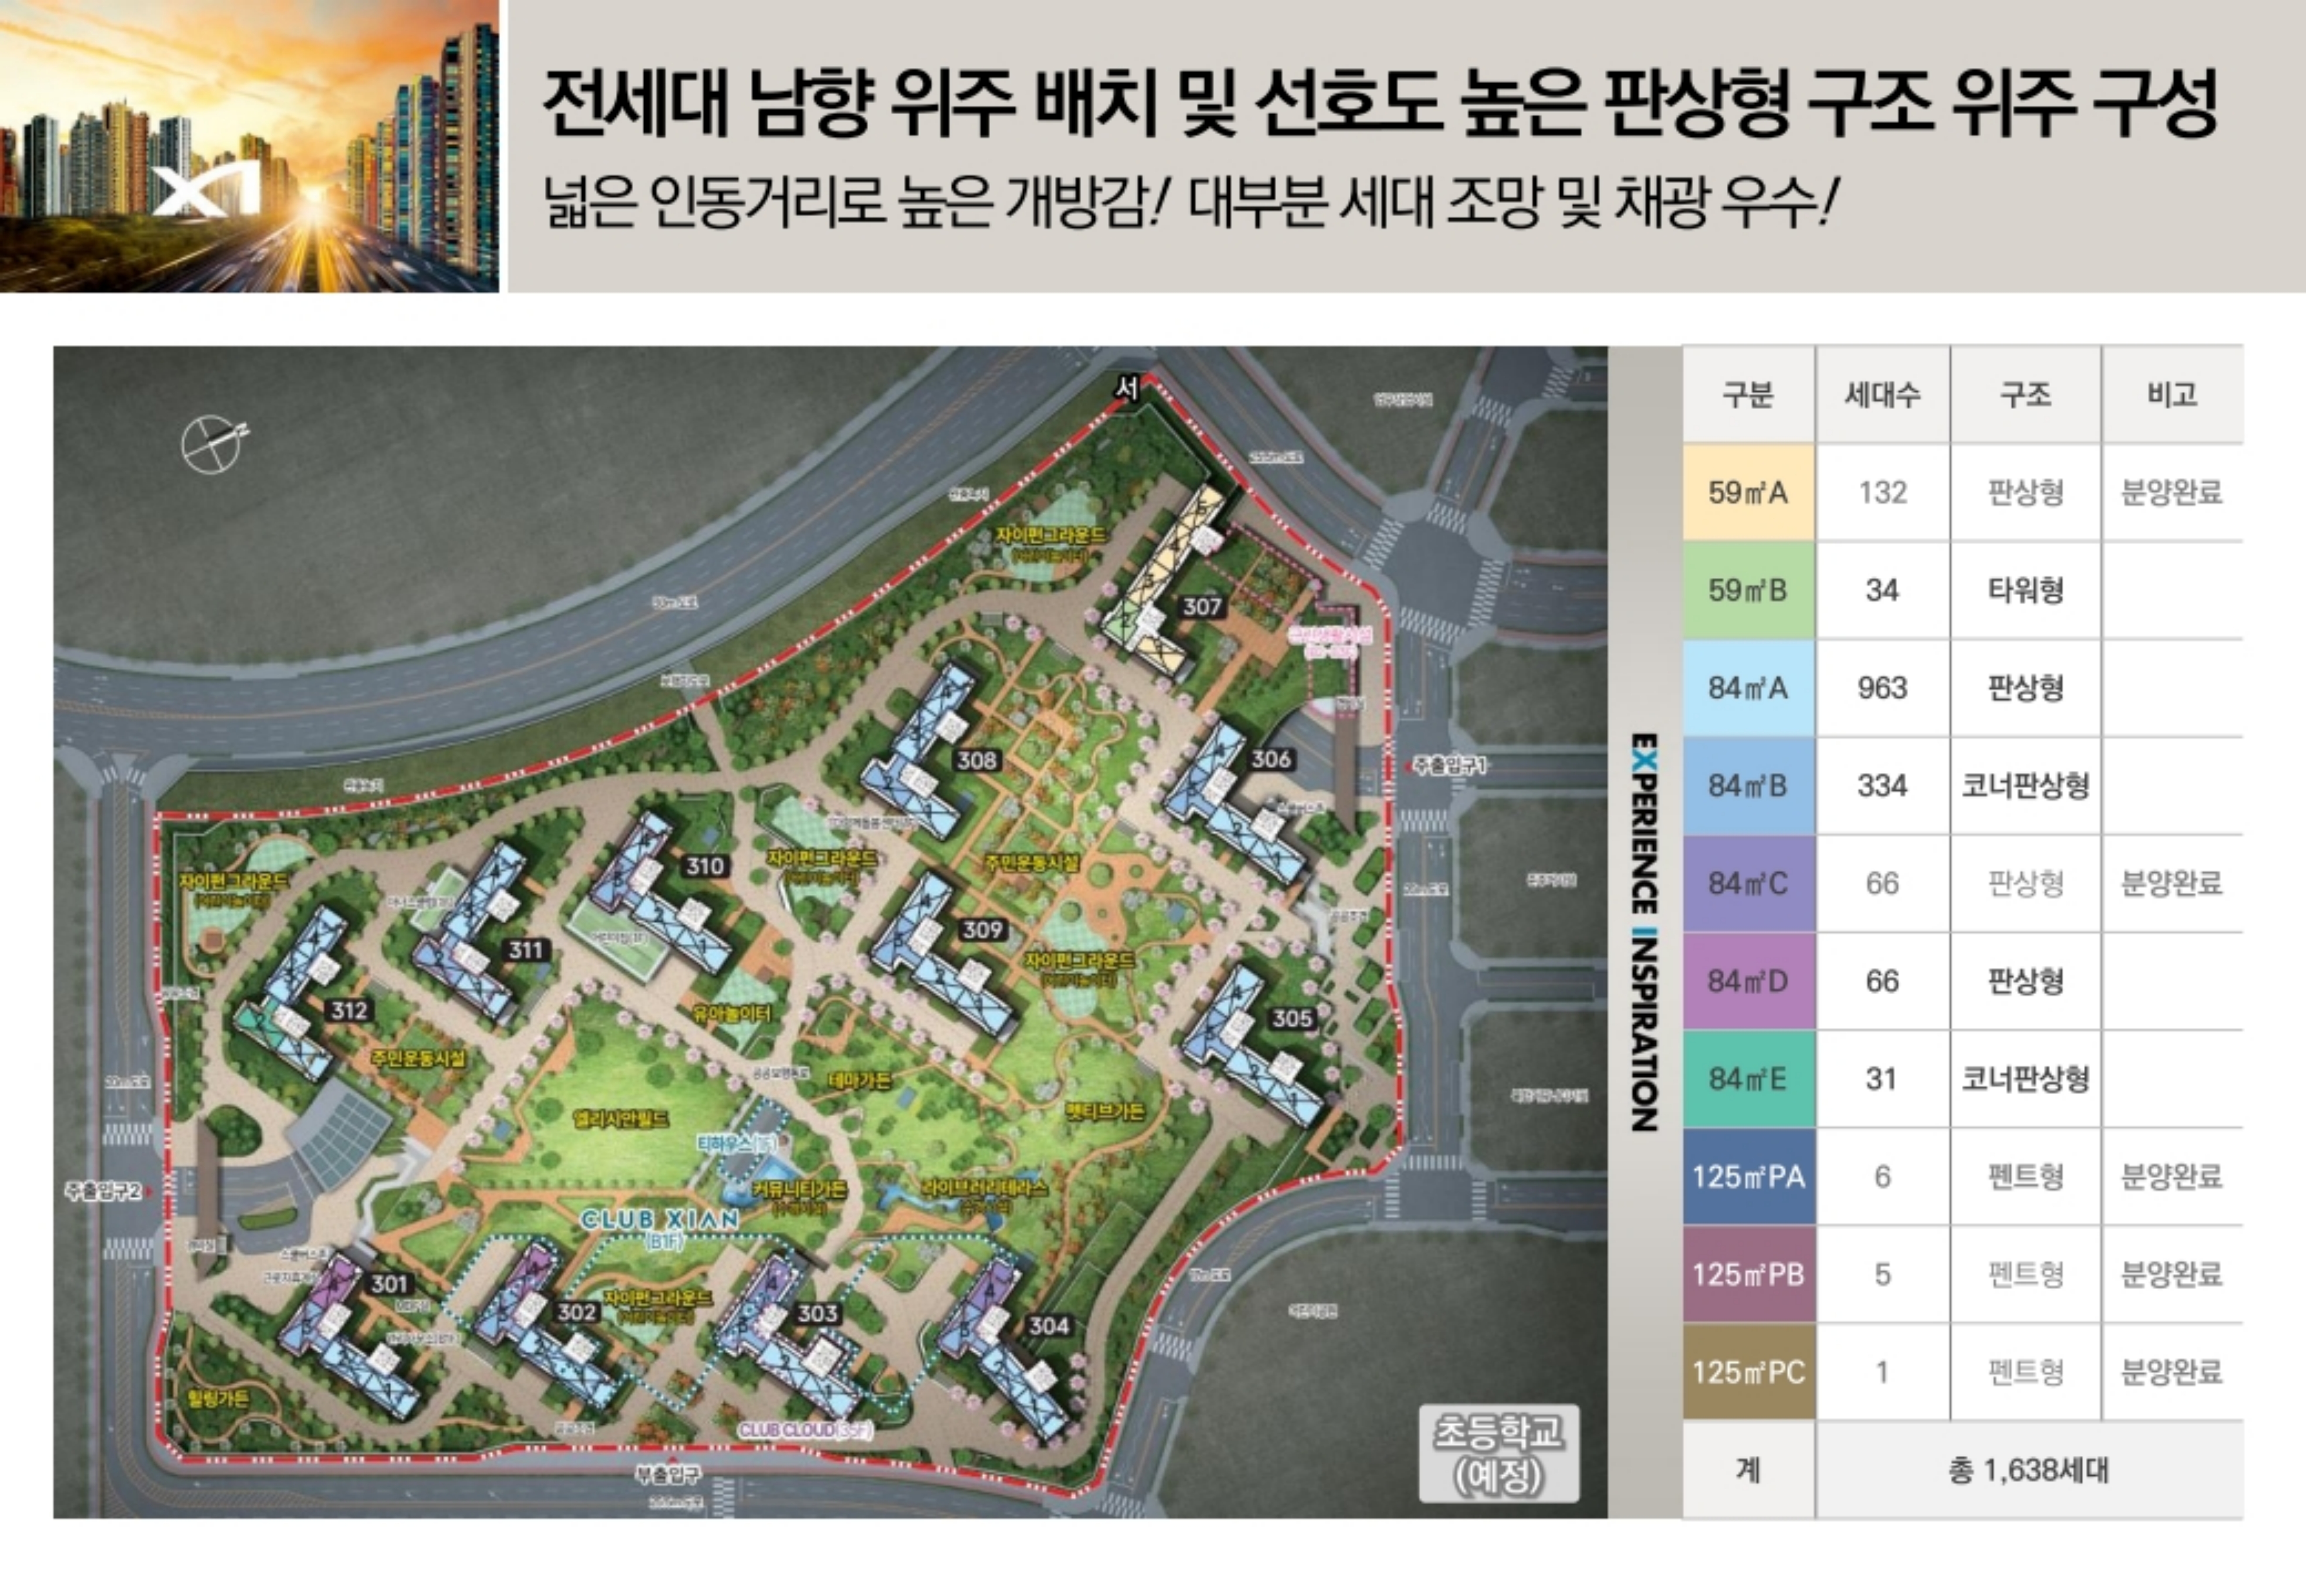Viewport: 2306px width, 1596px height.
Task: Click the 테마가든 label
Action: click(859, 1080)
